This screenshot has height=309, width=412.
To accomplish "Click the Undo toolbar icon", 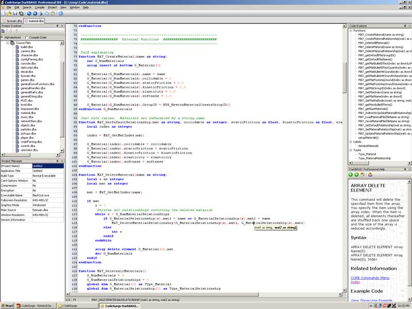I will (29, 14).
